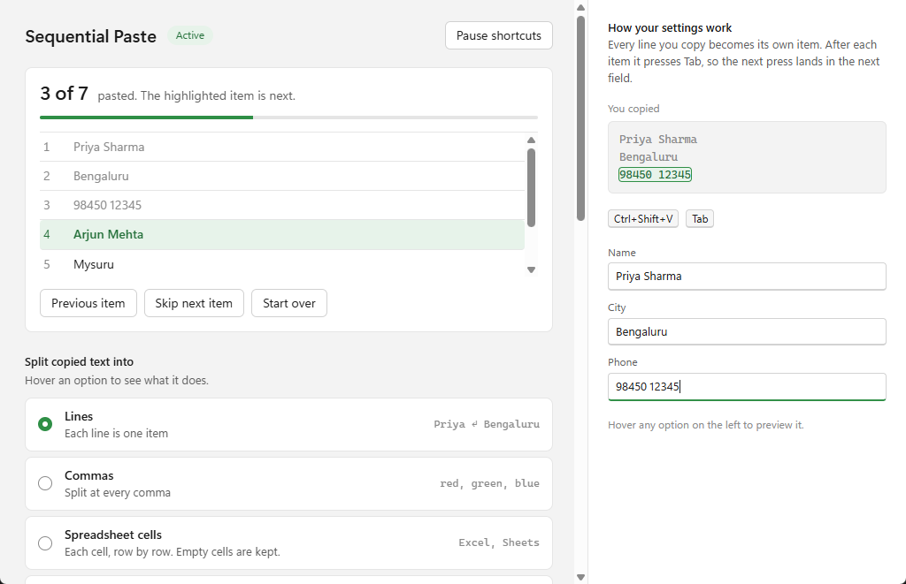
Task: Click the '3 of 7' counter text
Action: pos(64,94)
